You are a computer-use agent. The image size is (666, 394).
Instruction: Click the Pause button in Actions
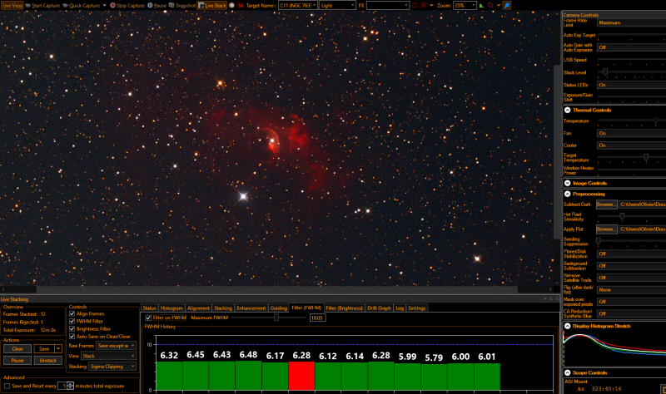coord(17,361)
